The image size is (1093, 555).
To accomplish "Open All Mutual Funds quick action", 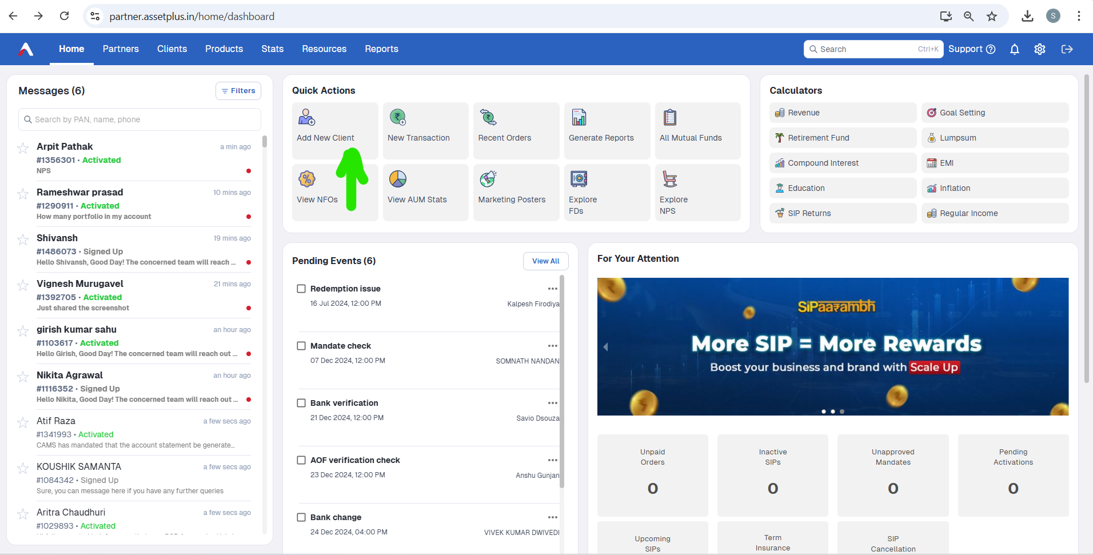I will pos(698,130).
